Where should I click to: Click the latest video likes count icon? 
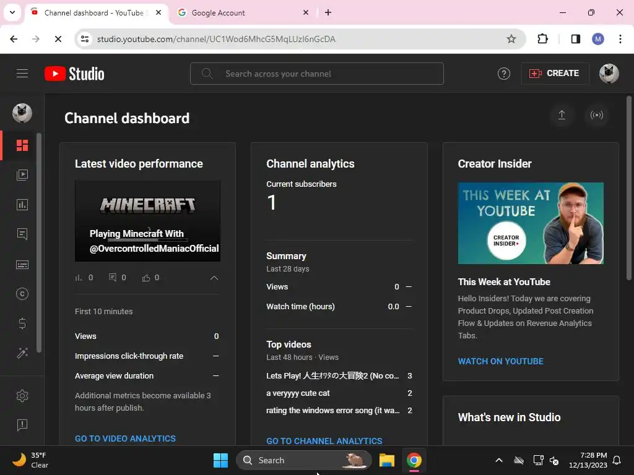click(x=146, y=278)
